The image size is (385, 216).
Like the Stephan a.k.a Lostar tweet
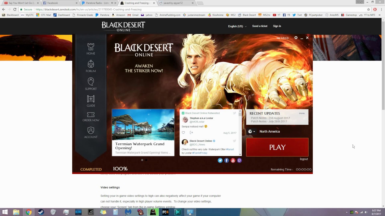click(x=183, y=133)
